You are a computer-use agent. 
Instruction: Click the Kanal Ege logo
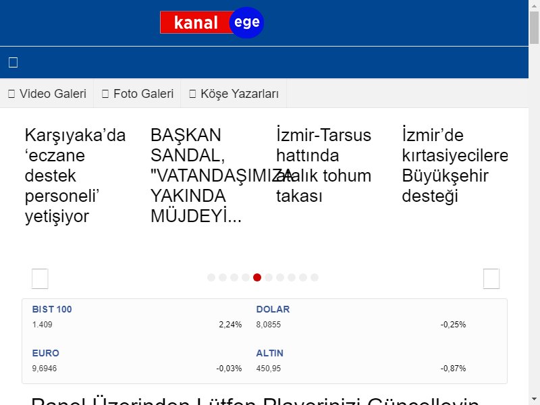(212, 23)
